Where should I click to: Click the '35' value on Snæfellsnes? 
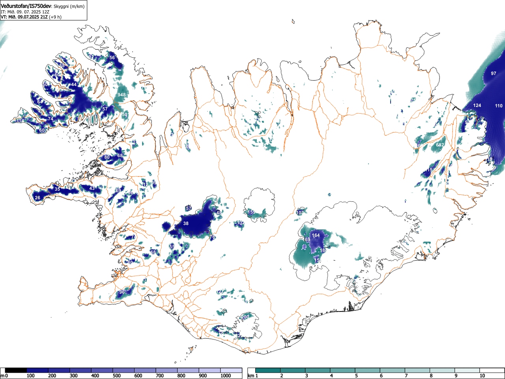57,189
